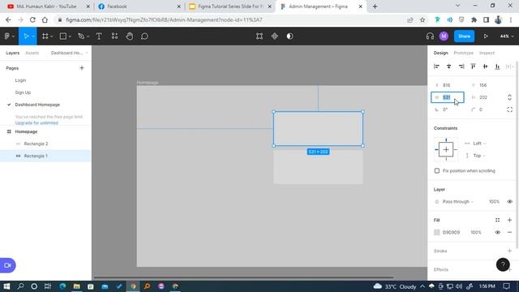Click the constraints diagram box
The image size is (519, 292).
point(446,149)
